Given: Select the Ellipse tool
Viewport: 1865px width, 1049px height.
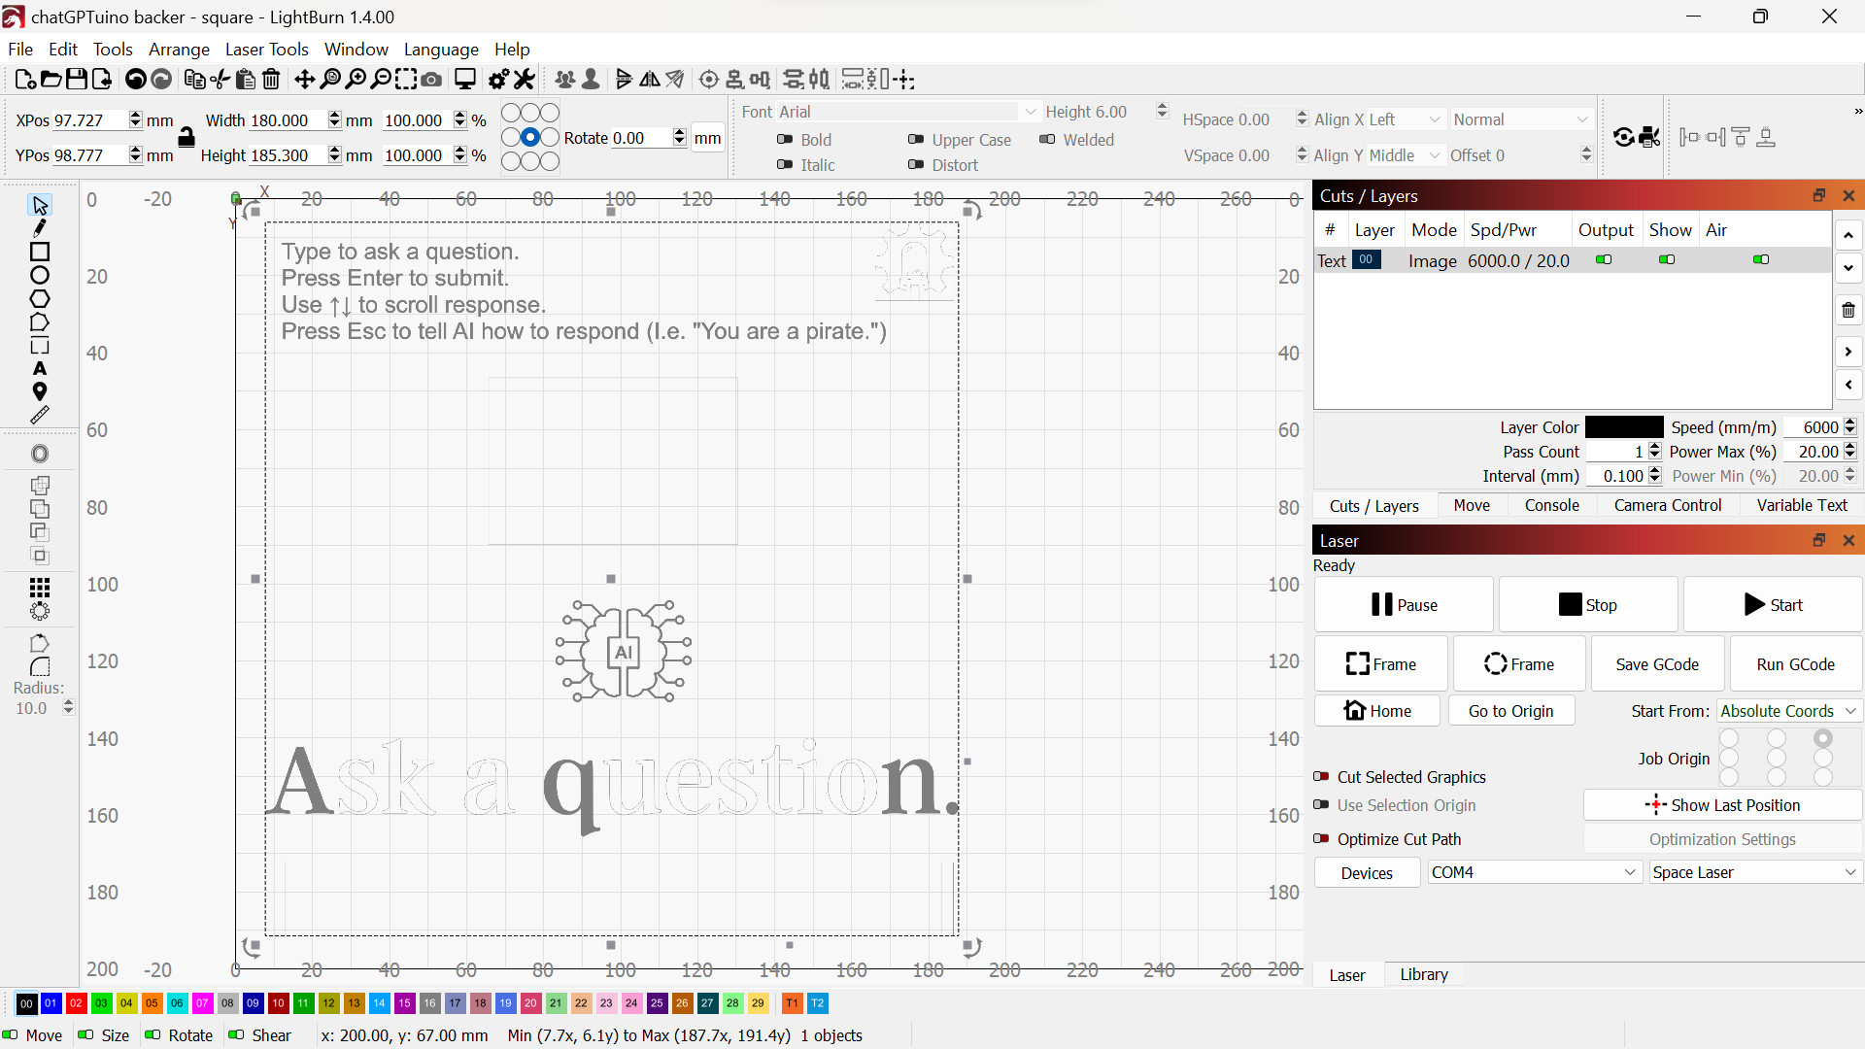Looking at the screenshot, I should pyautogui.click(x=40, y=275).
